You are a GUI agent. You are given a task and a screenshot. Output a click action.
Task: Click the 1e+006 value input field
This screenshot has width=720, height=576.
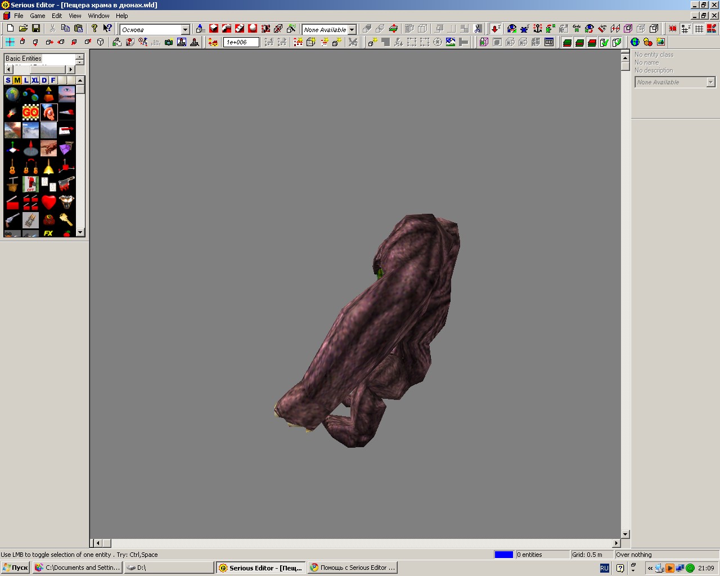click(x=241, y=42)
